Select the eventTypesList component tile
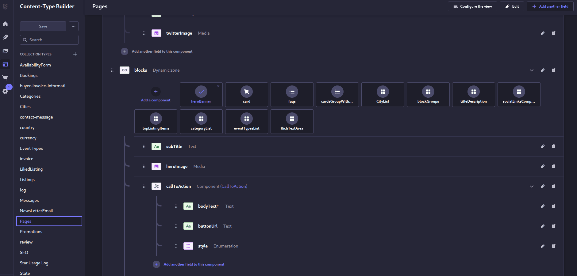The height and width of the screenshot is (276, 577). tap(247, 122)
